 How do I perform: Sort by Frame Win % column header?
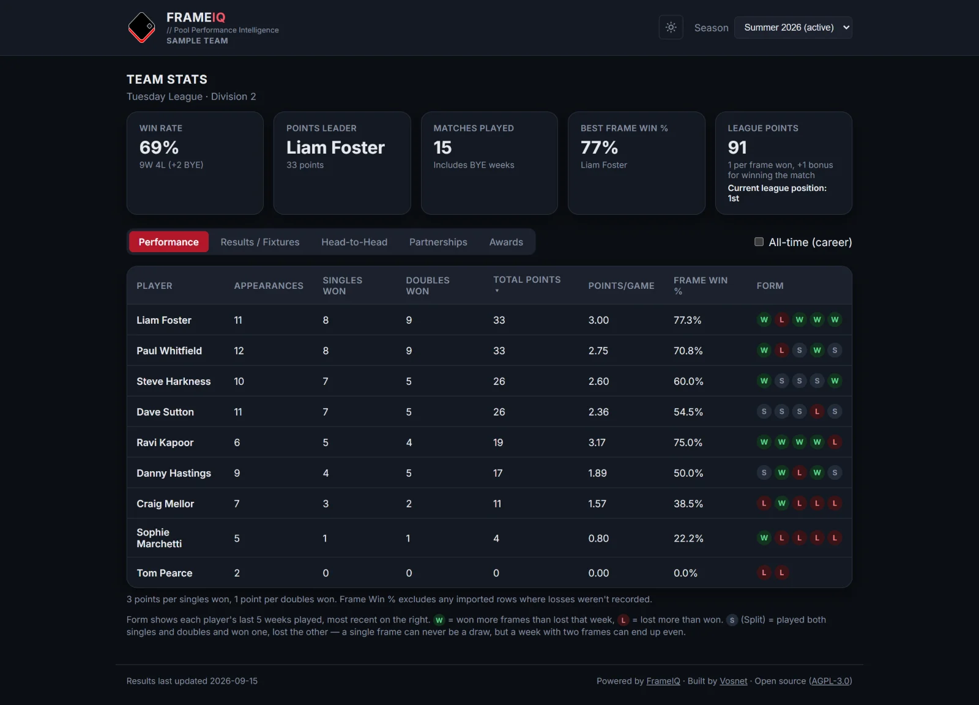point(701,286)
